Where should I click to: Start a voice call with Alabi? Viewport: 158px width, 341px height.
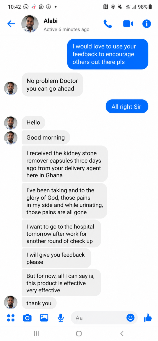108,24
